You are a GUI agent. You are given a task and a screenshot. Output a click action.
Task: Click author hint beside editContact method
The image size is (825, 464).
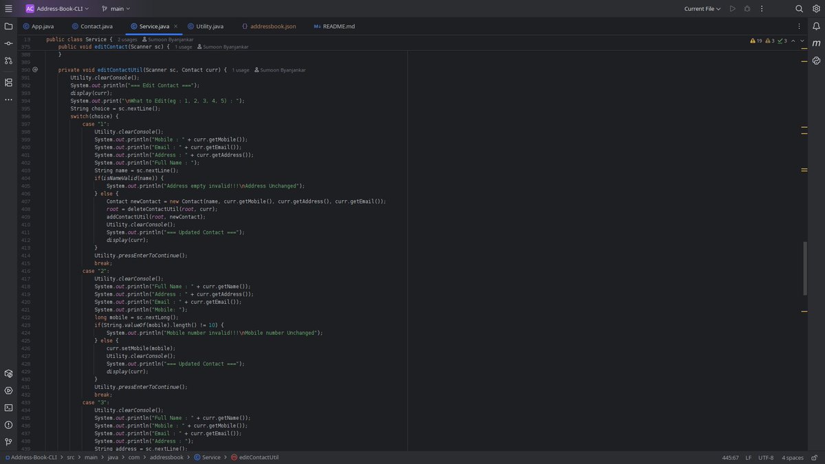(223, 47)
